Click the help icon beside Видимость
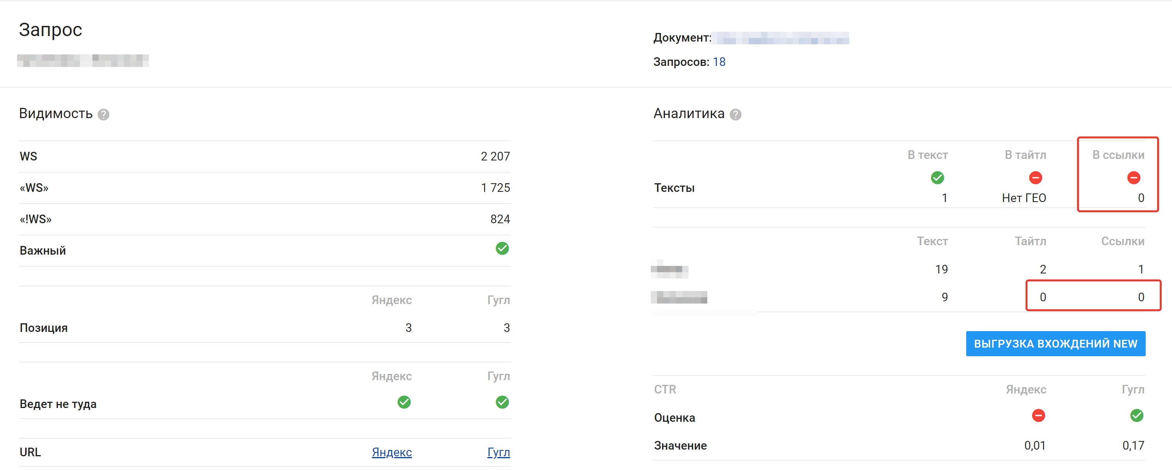The height and width of the screenshot is (470, 1172). [x=104, y=115]
